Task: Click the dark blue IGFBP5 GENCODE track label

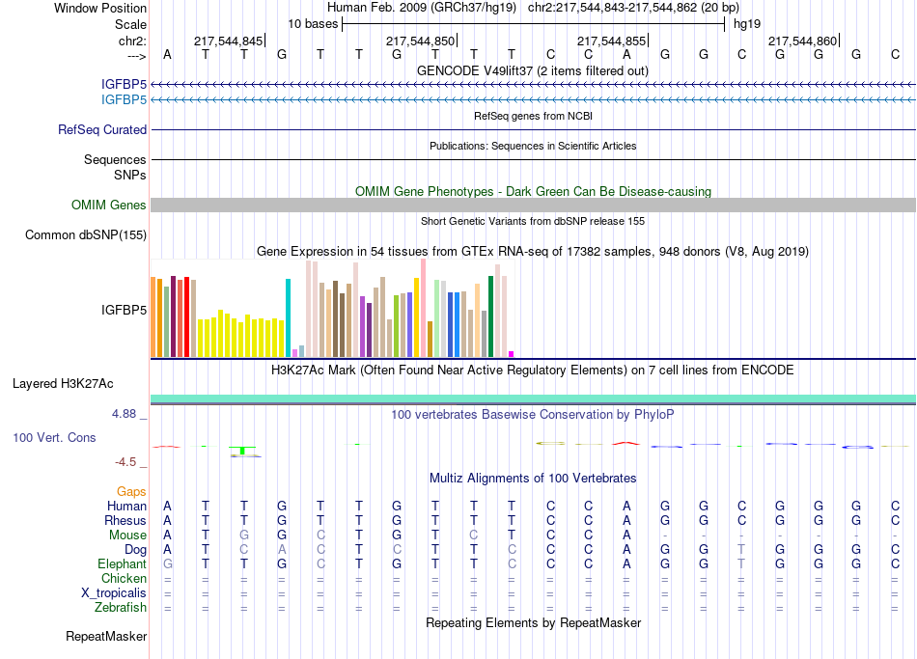Action: (124, 85)
